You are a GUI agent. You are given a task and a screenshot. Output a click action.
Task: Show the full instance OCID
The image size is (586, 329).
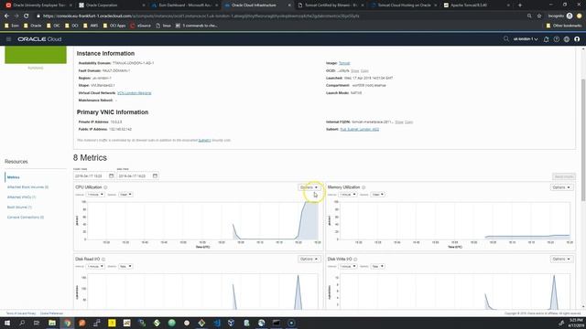point(354,70)
